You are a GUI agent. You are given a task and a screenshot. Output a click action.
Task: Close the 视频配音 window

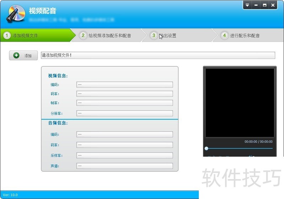click(273, 5)
